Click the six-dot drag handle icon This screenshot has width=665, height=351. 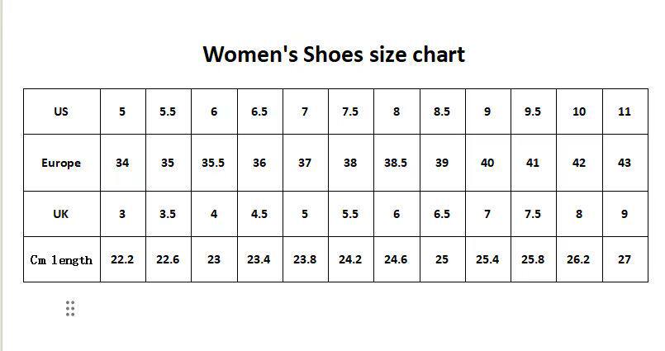pyautogui.click(x=70, y=309)
